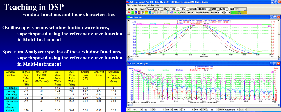Click the speaker sound icon in the toolbar

pyautogui.click(x=171, y=13)
